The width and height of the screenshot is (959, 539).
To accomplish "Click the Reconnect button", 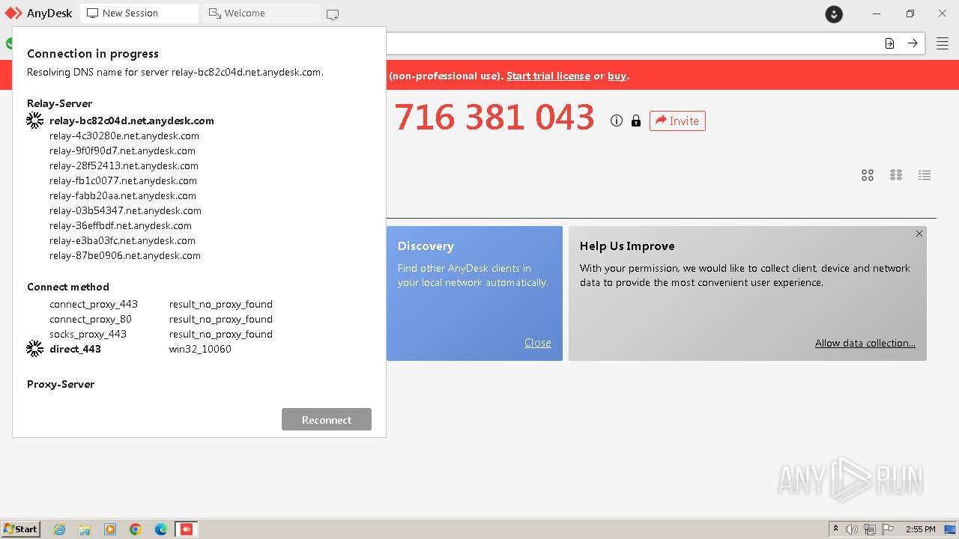I will (x=327, y=419).
